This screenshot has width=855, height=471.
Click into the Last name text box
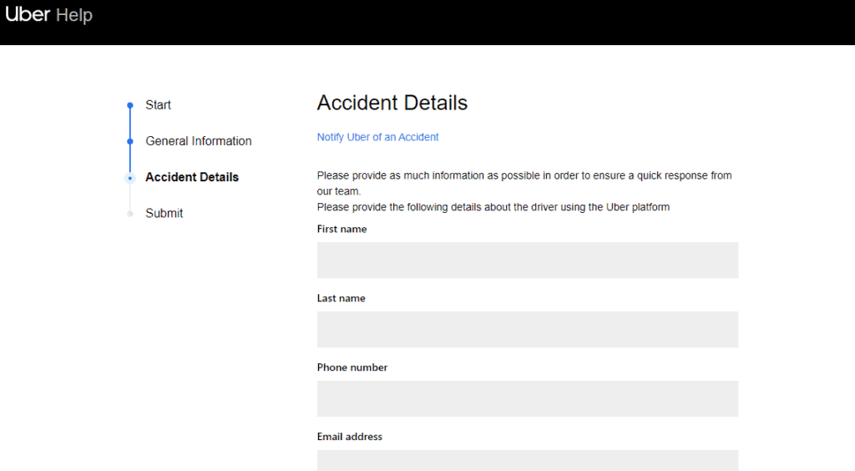click(x=527, y=329)
